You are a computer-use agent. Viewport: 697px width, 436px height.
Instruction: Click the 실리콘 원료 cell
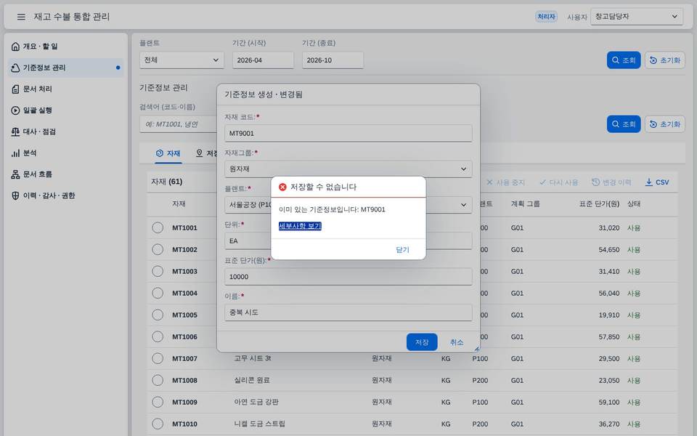tap(252, 380)
